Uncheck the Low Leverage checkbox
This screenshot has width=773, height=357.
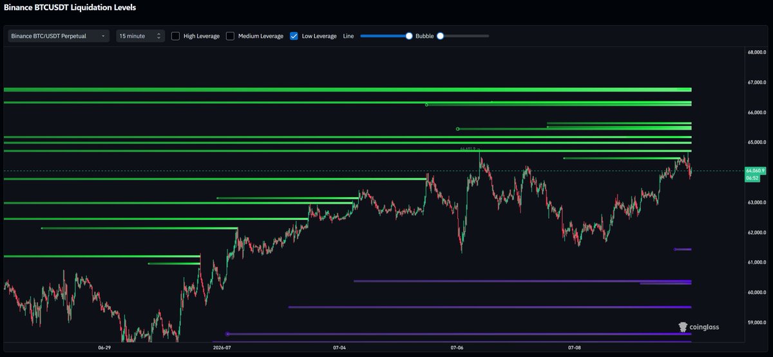point(294,36)
